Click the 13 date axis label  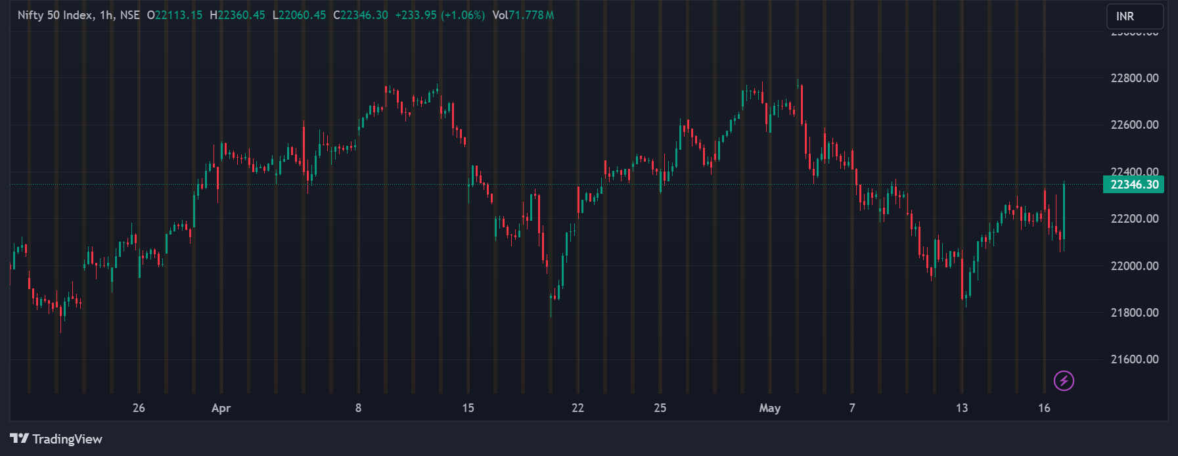[962, 408]
